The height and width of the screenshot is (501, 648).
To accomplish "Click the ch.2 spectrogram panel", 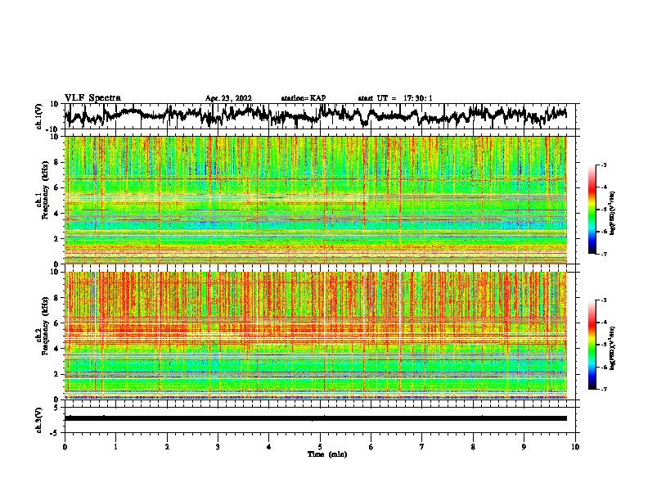I will click(316, 336).
